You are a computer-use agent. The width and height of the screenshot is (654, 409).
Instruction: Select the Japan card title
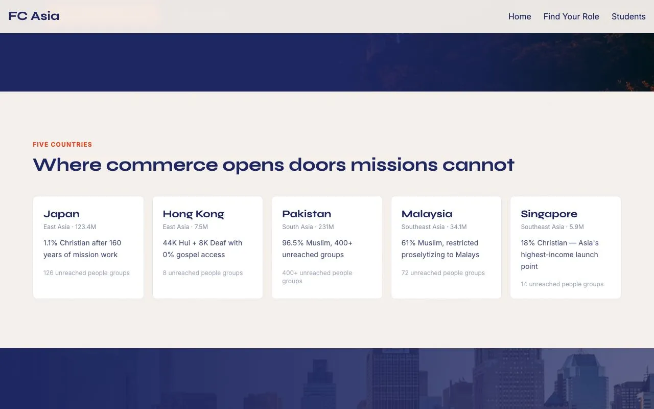point(61,214)
